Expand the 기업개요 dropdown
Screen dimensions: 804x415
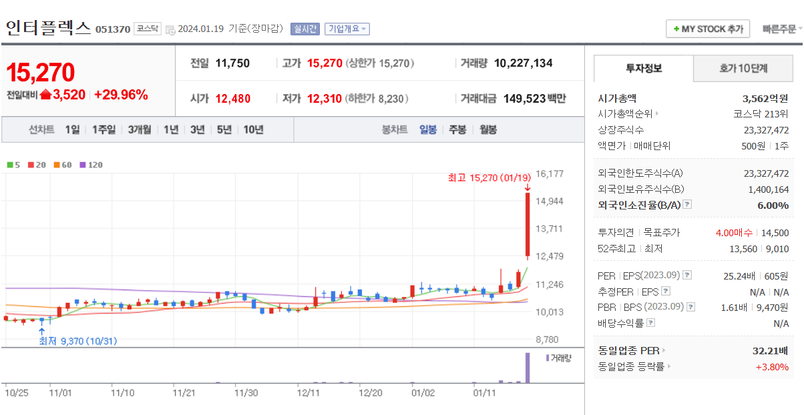347,29
